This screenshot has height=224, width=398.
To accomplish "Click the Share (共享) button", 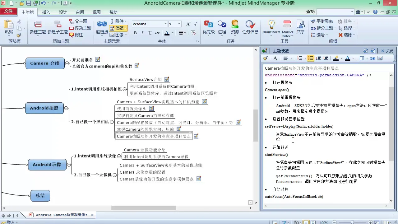I will (x=301, y=27).
